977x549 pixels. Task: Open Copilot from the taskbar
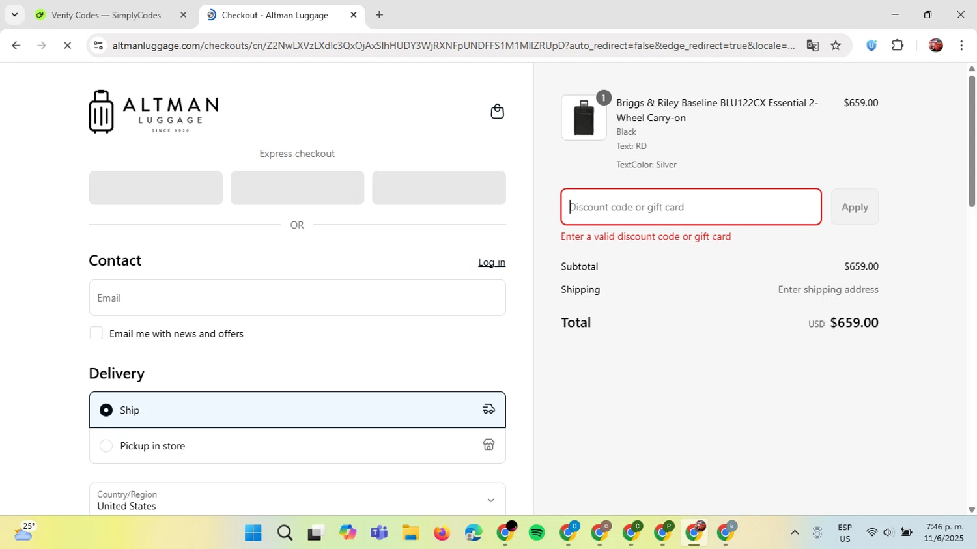click(x=348, y=533)
